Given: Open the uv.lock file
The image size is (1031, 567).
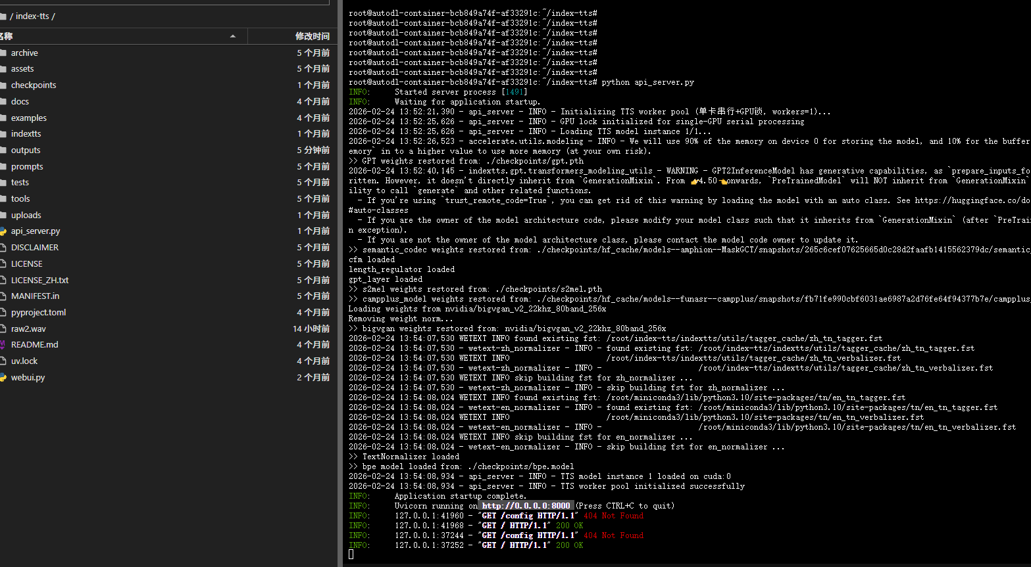Looking at the screenshot, I should pyautogui.click(x=24, y=361).
